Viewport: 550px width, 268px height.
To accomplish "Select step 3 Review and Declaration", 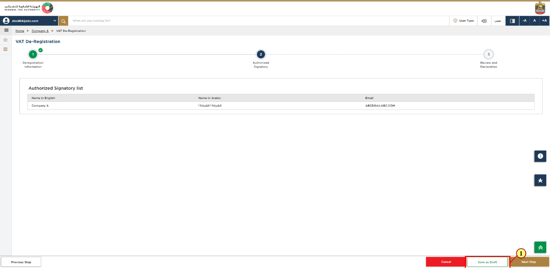I will click(x=489, y=54).
